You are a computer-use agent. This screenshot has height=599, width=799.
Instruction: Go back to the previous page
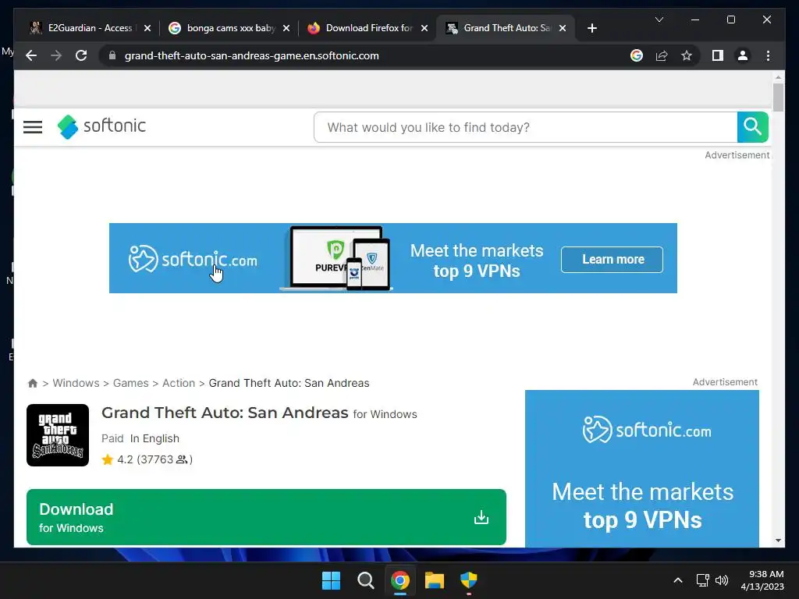click(31, 55)
